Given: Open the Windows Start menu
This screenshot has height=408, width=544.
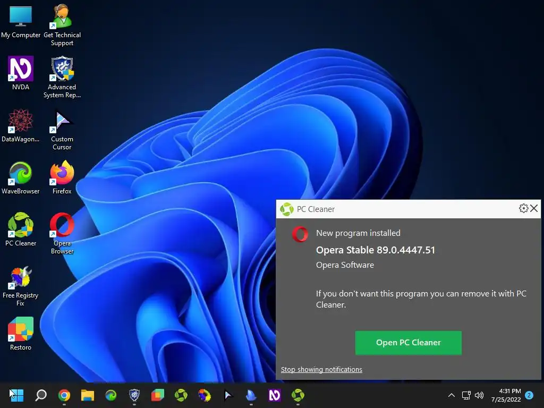Looking at the screenshot, I should click(16, 395).
